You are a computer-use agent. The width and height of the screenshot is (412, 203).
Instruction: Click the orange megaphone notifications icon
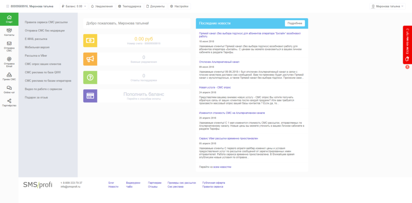[x=90, y=59]
